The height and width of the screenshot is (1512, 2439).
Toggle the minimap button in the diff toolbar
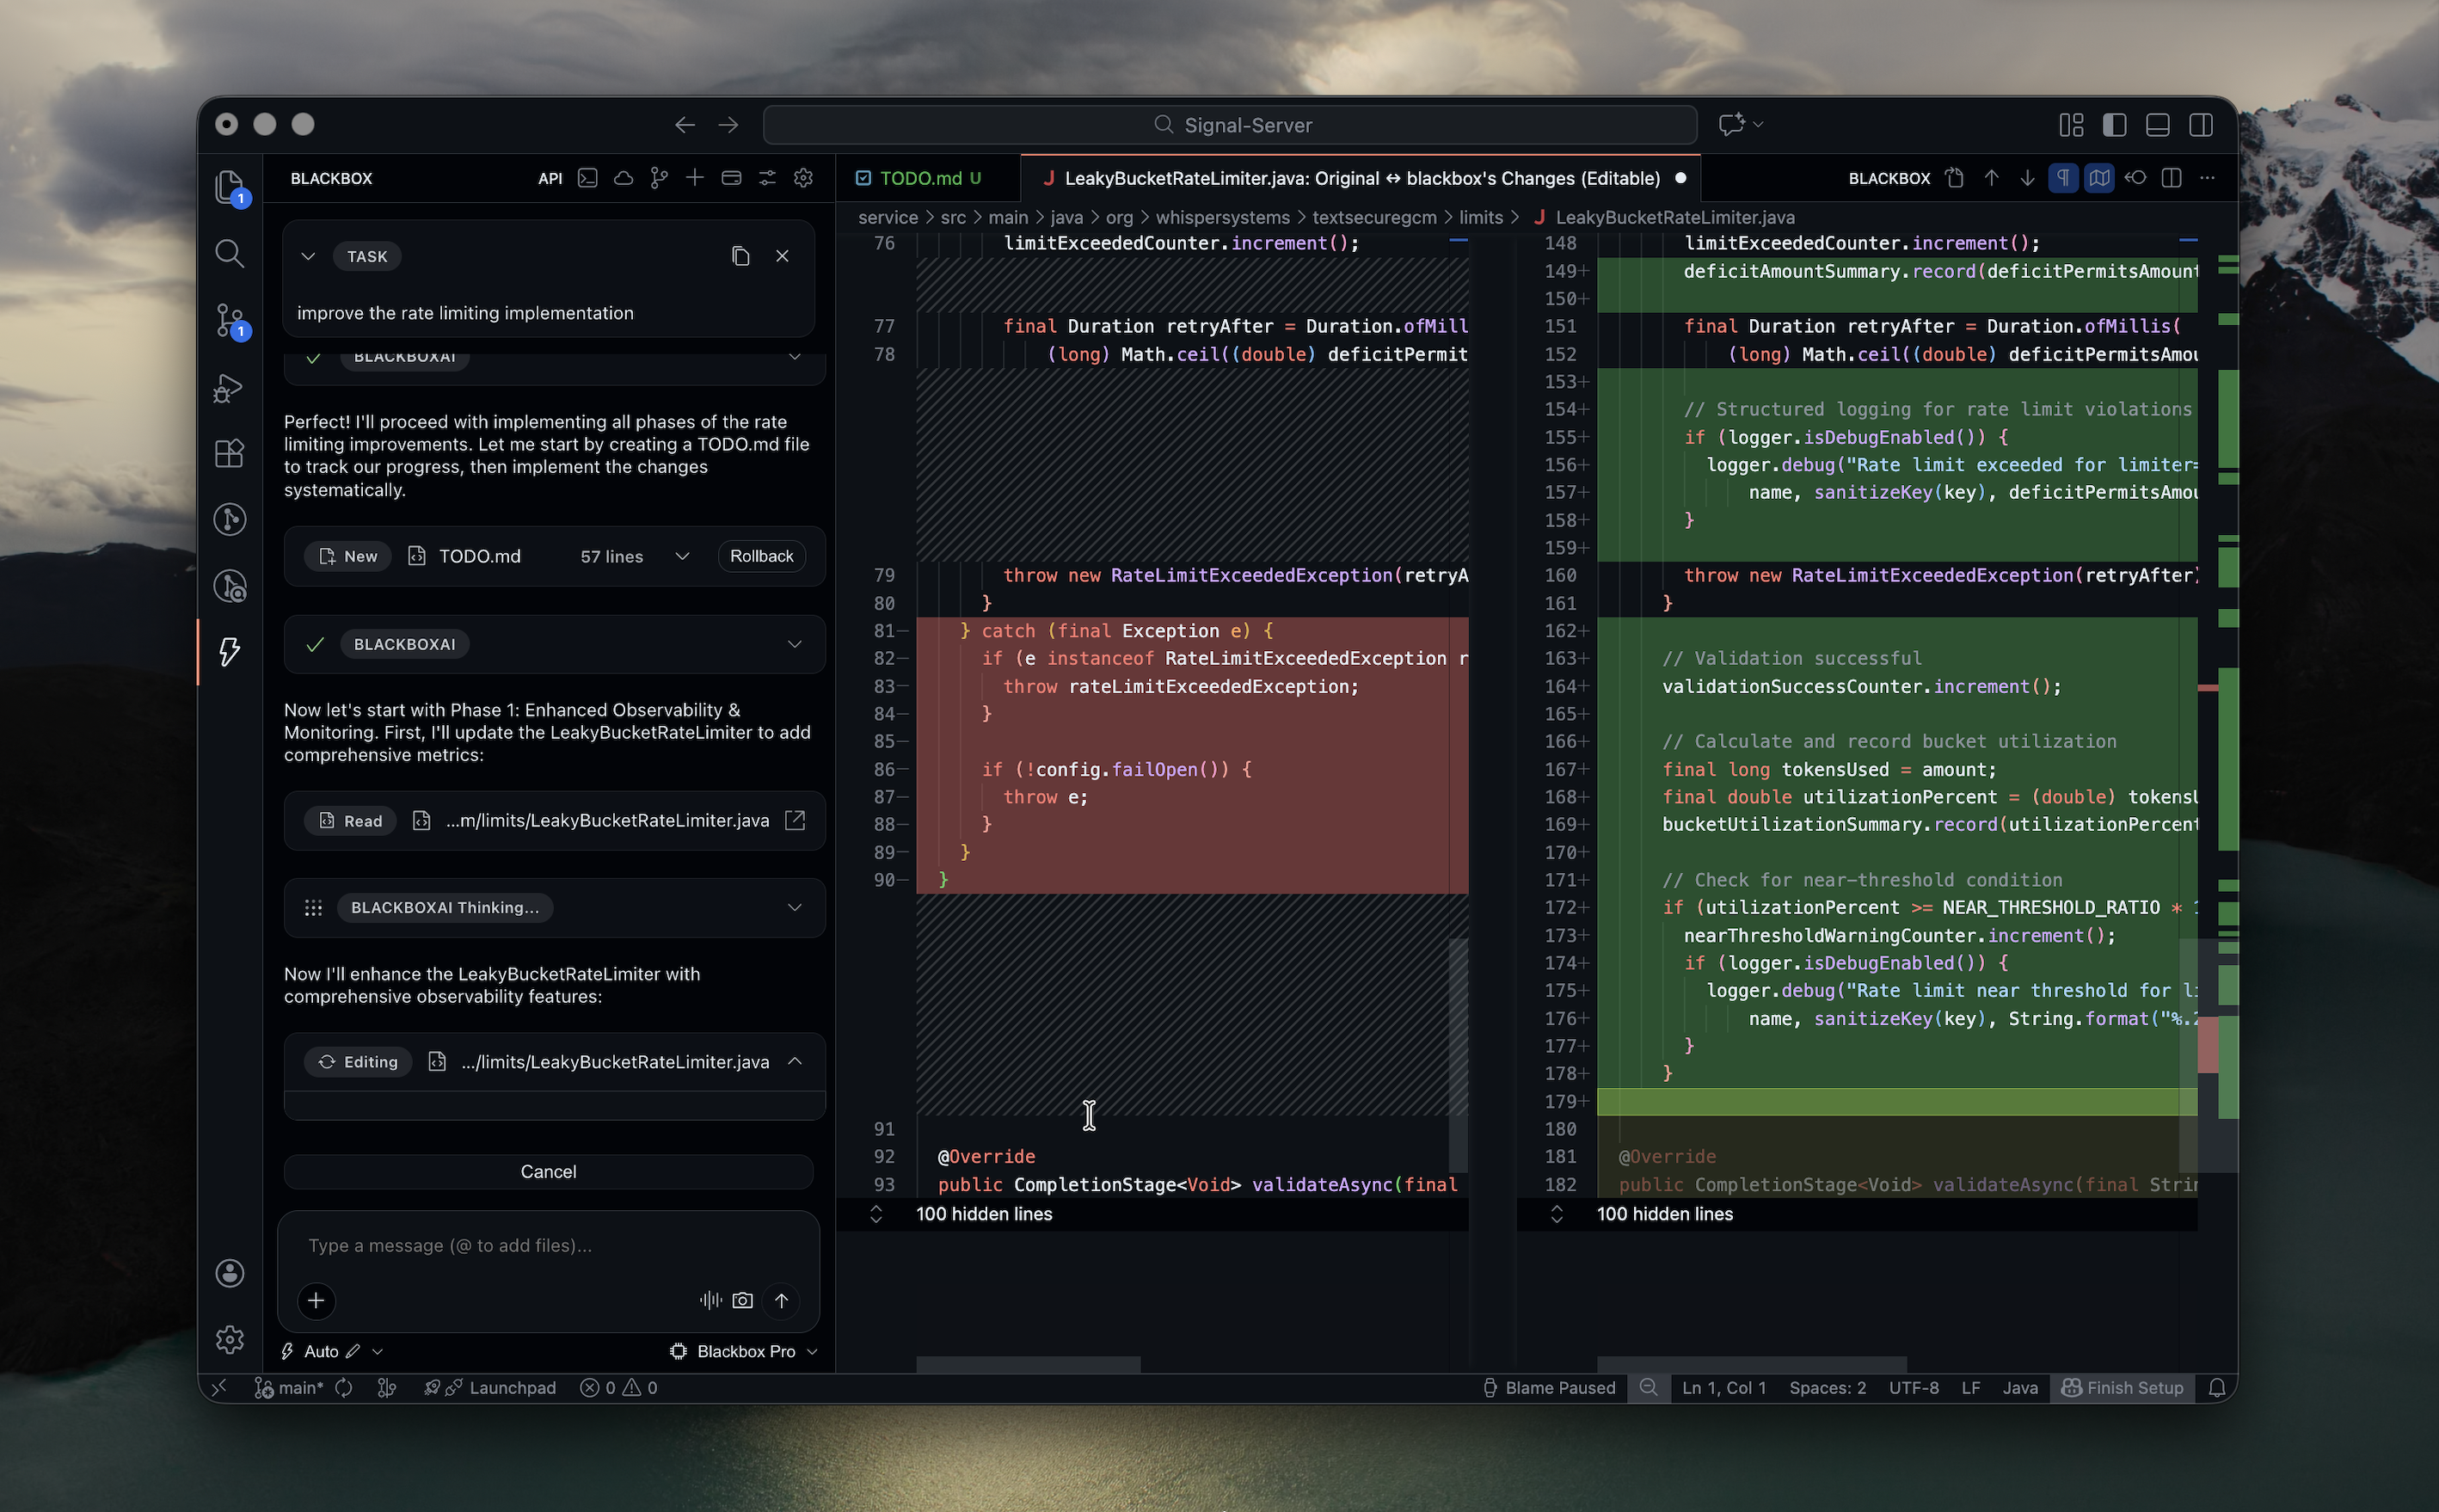pyautogui.click(x=2098, y=178)
